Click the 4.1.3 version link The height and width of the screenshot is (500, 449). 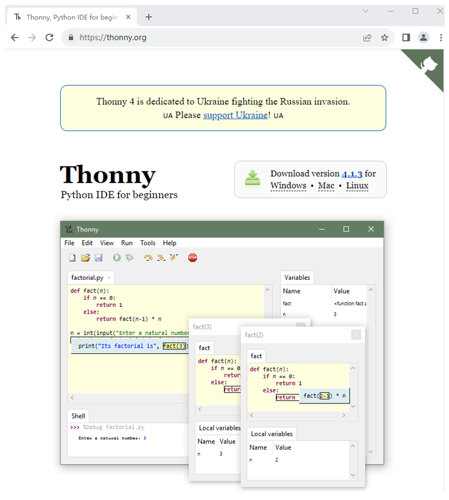[352, 174]
